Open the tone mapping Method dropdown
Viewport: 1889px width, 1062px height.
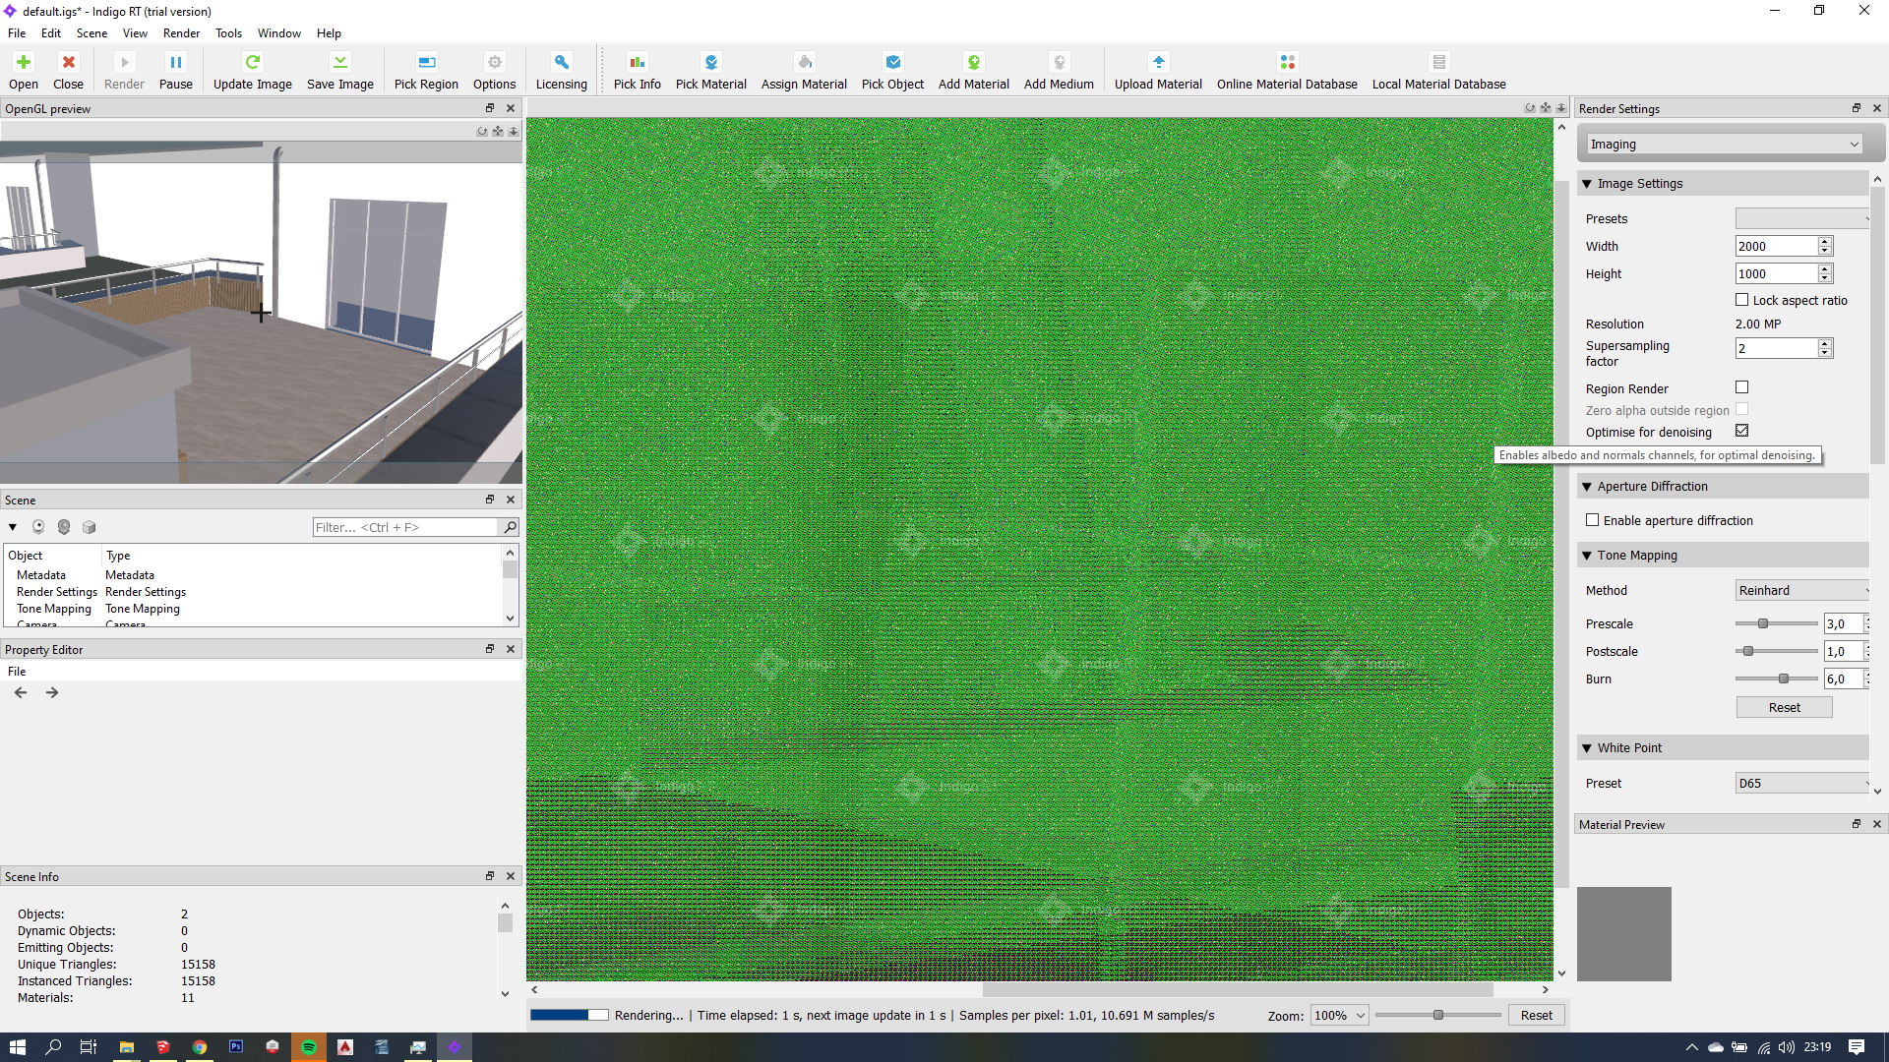tap(1802, 590)
